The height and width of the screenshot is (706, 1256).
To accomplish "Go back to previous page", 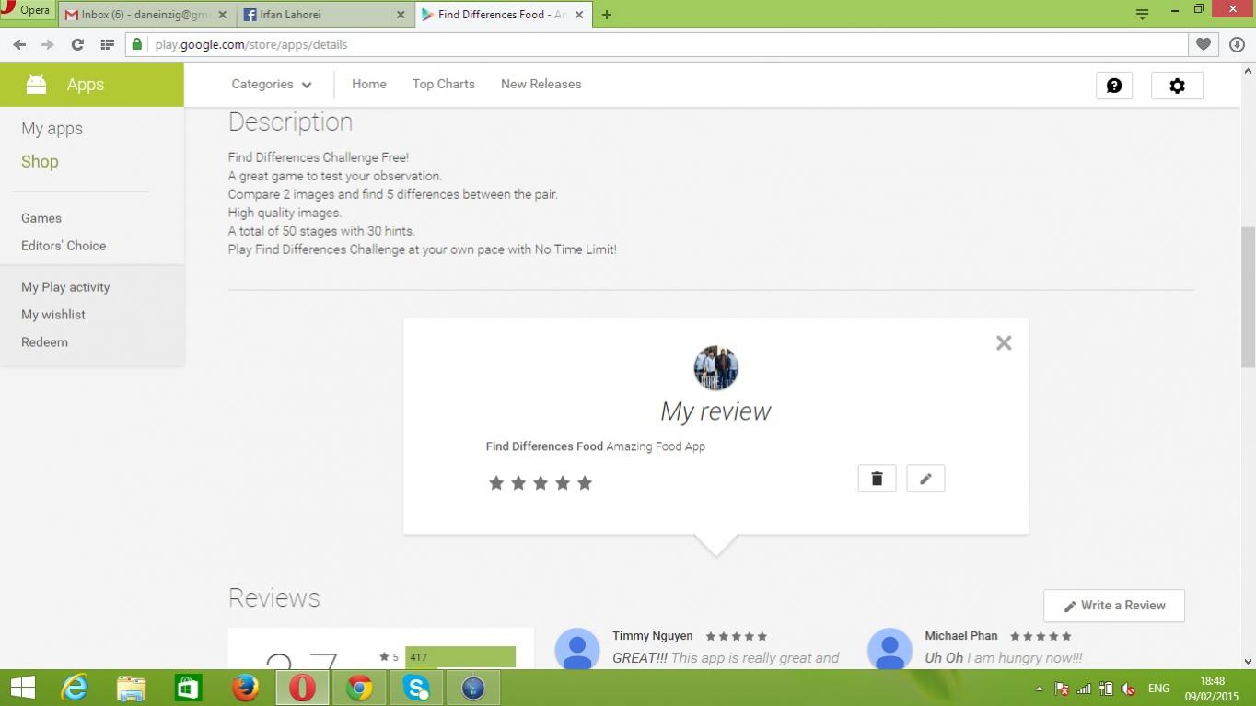I will pos(19,44).
